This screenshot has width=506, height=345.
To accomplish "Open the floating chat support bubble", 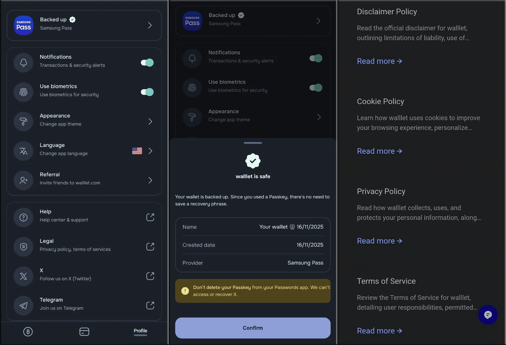I will [488, 315].
